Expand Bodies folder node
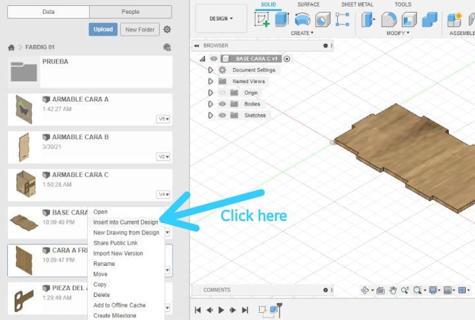 (210, 104)
